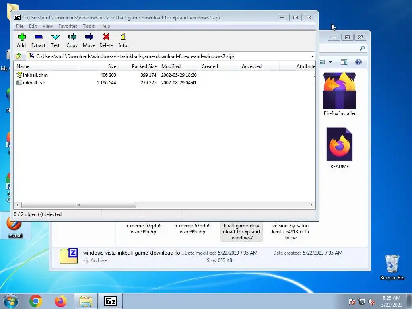412x309 pixels.
Task: Click the scrollbar left arrow
Action: pos(18,205)
